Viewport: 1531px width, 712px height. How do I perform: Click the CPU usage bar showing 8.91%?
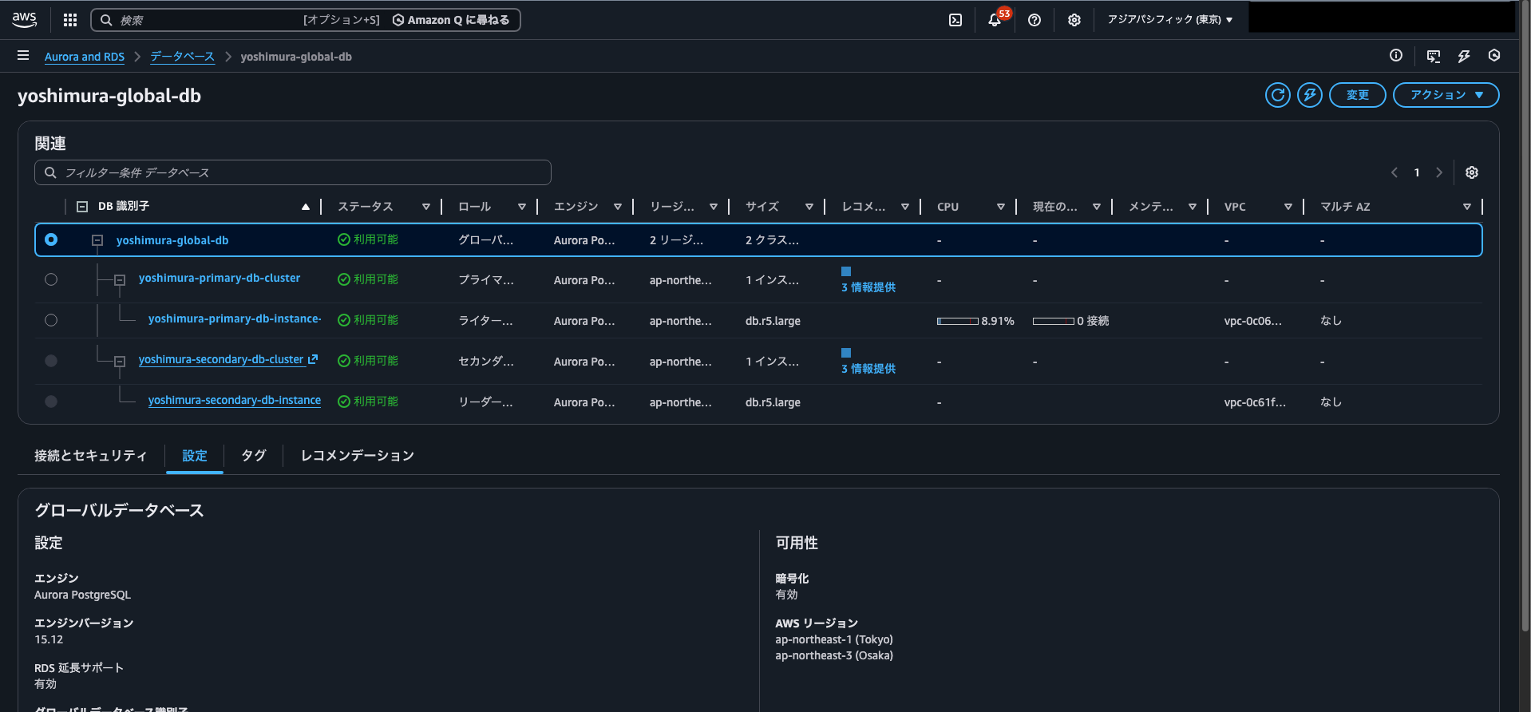pyautogui.click(x=958, y=321)
